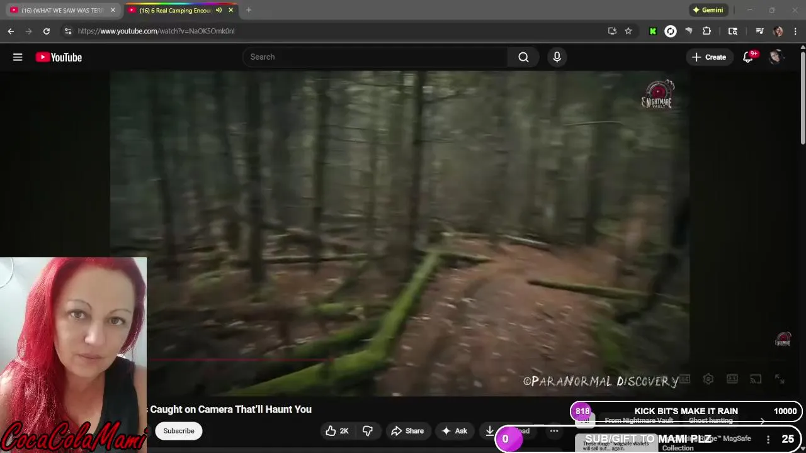Viewport: 806px width, 453px height.
Task: Submit search with the magnifier button
Action: 523,57
